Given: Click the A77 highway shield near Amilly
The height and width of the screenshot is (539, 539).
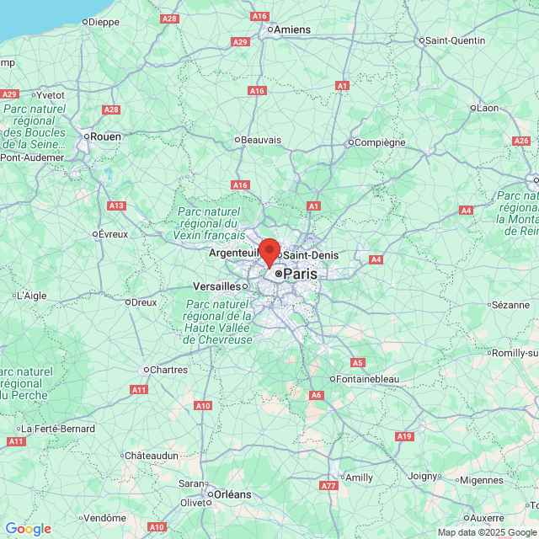Looking at the screenshot, I should click(329, 485).
